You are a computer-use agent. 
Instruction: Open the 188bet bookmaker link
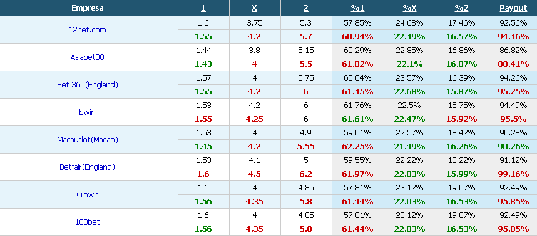[x=88, y=222]
